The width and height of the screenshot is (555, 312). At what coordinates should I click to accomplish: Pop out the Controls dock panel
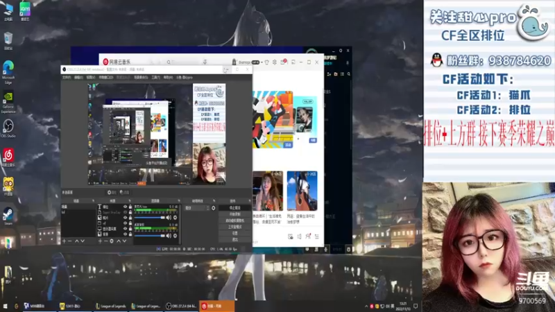pos(250,201)
